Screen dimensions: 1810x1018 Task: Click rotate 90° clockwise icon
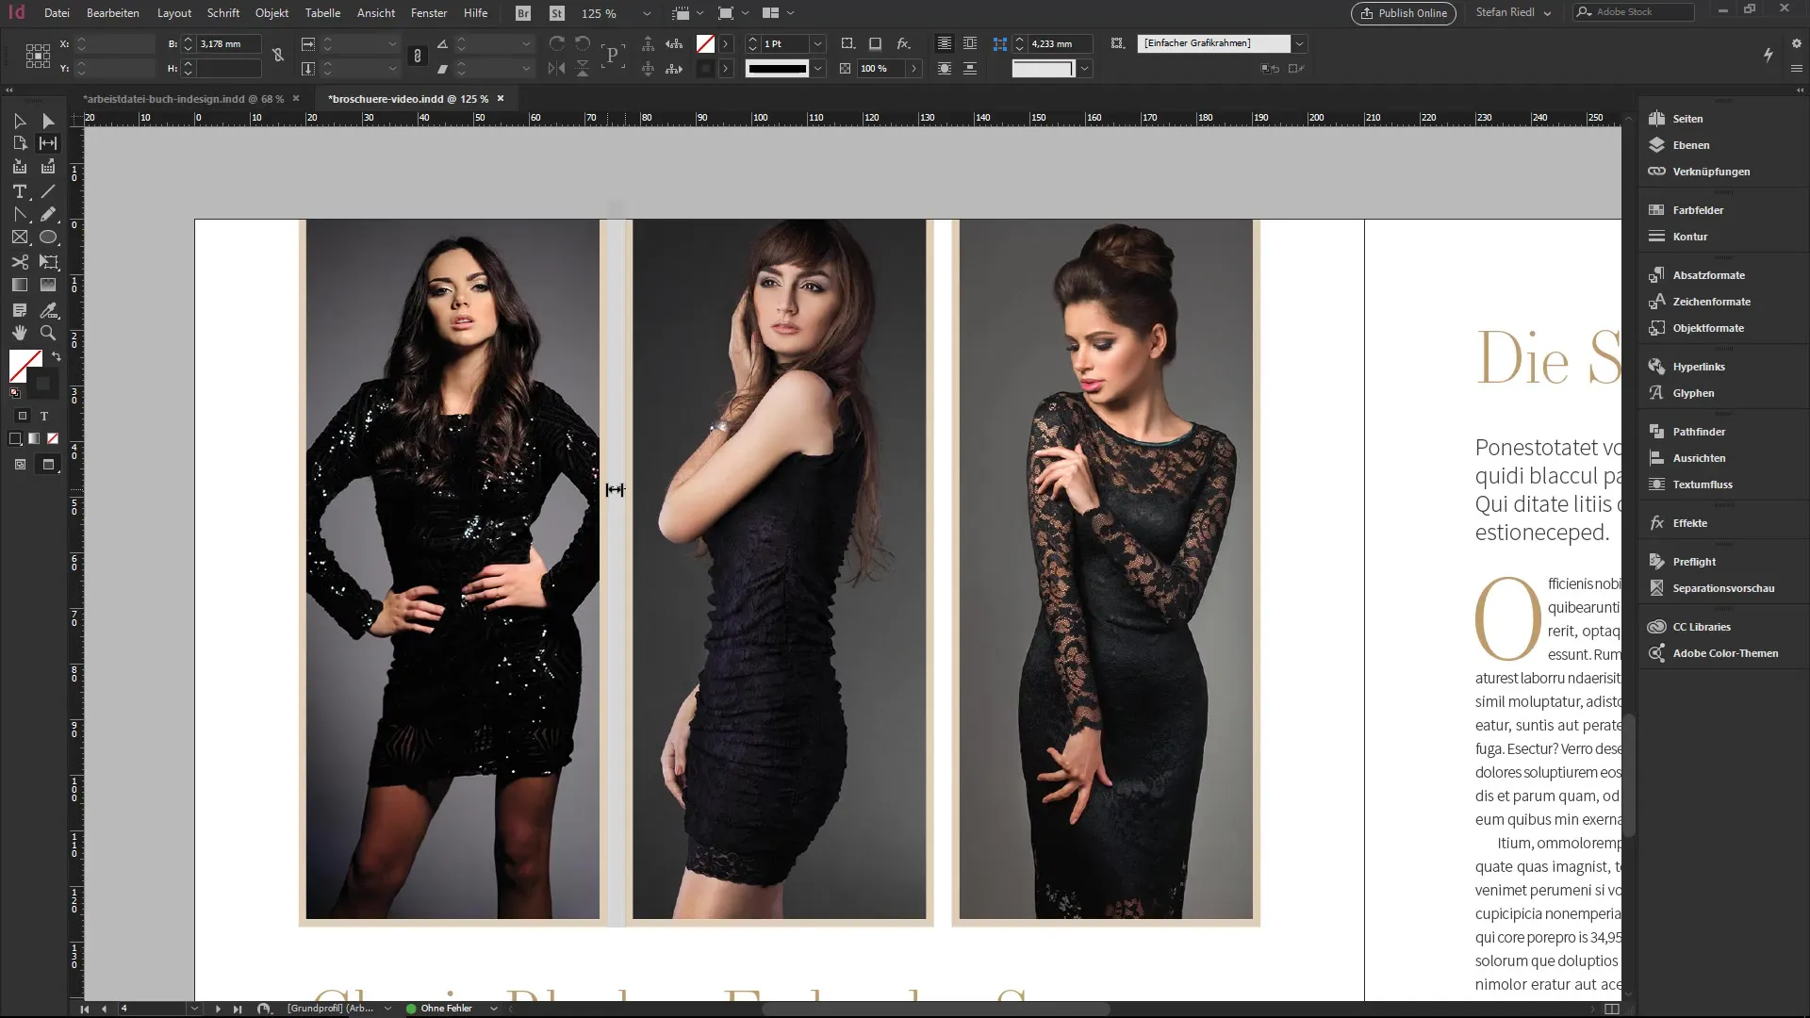(557, 43)
